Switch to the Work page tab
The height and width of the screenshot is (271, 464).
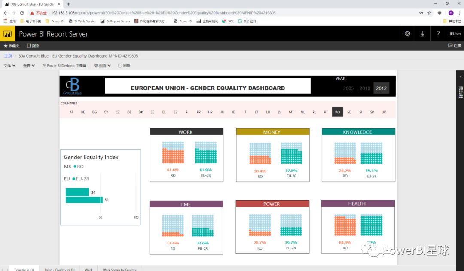[89, 270]
